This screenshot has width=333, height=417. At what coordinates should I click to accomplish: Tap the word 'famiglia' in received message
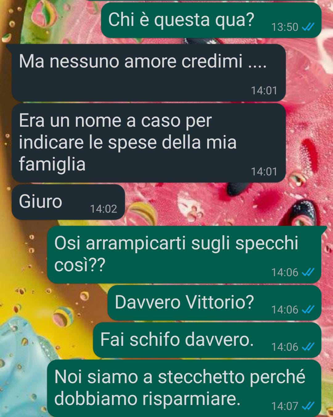pos(52,164)
